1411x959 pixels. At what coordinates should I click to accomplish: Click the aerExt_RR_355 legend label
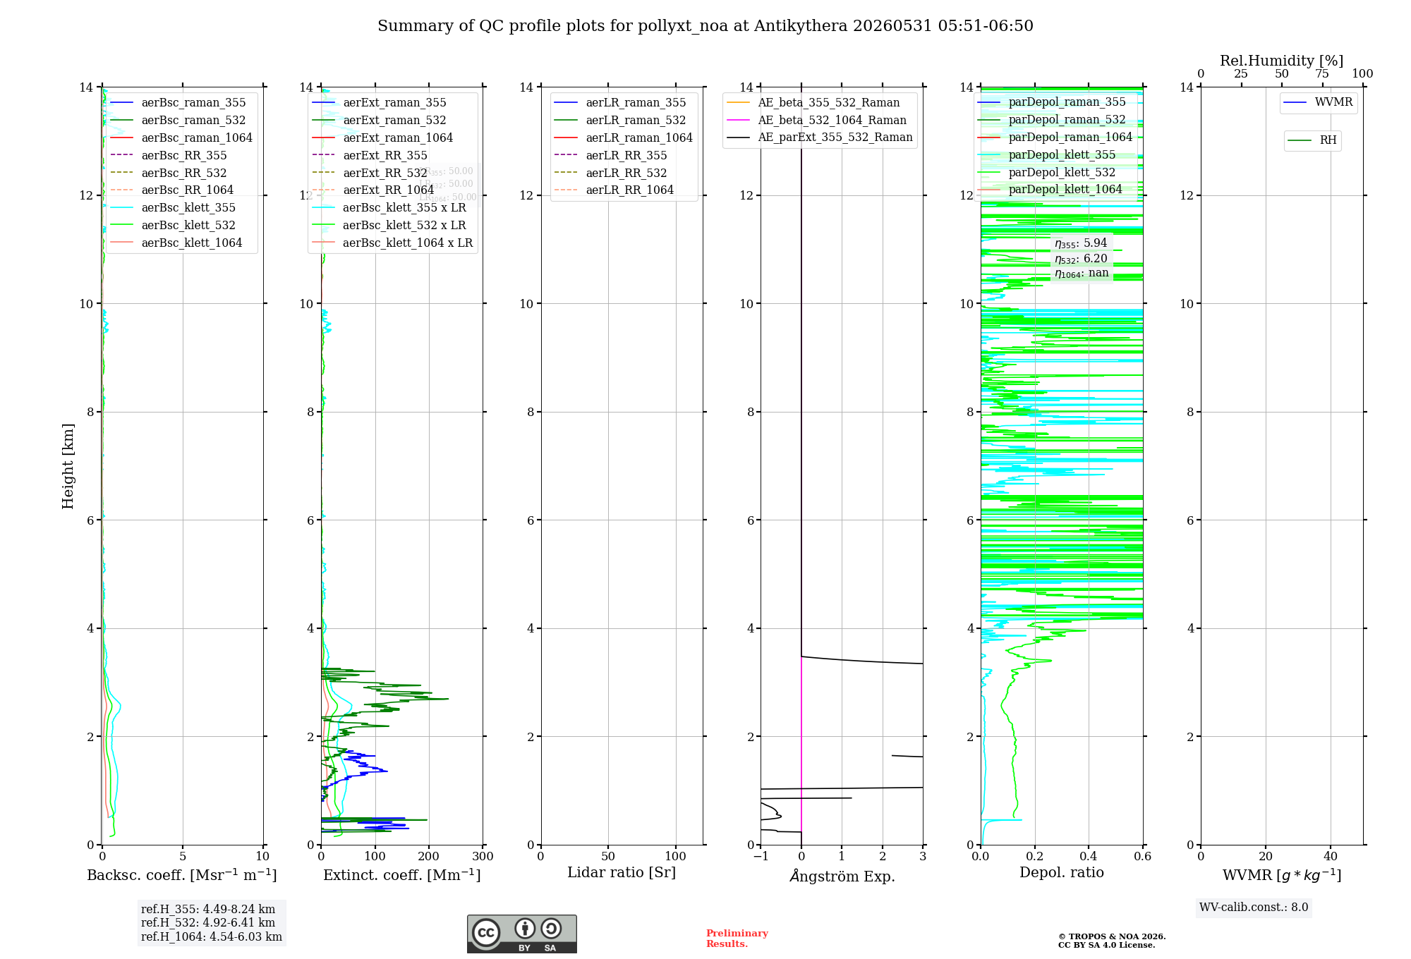385,156
